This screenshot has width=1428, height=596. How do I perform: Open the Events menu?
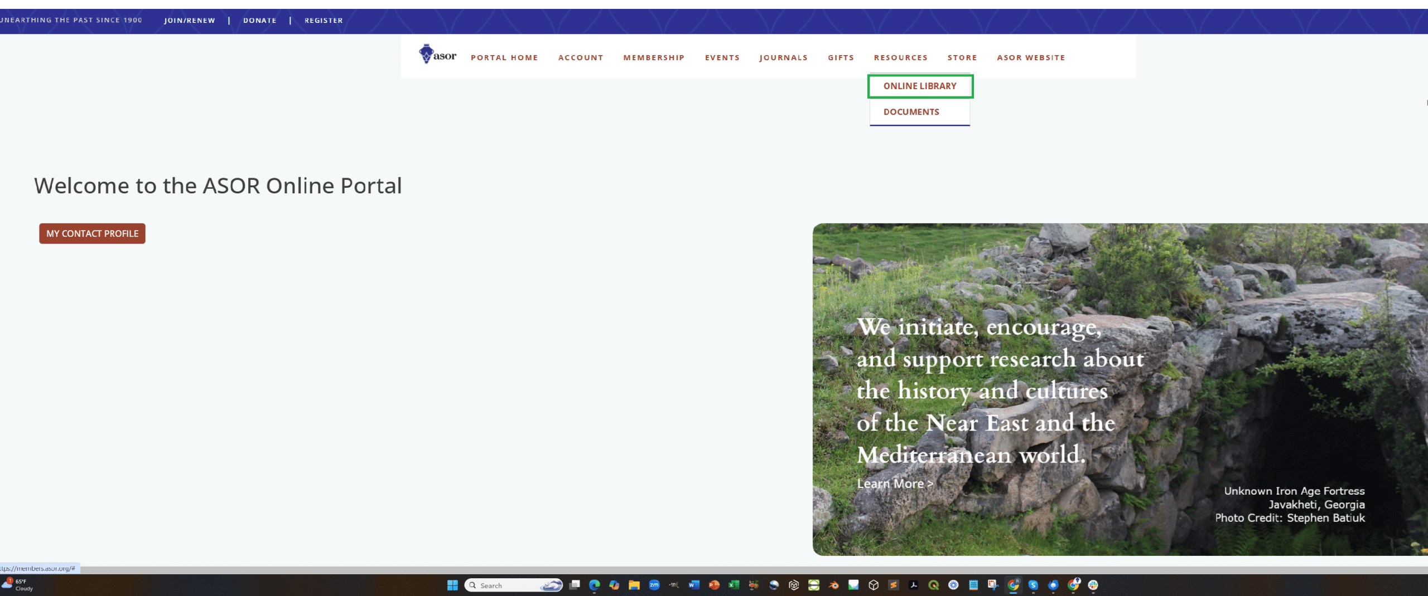click(x=722, y=57)
